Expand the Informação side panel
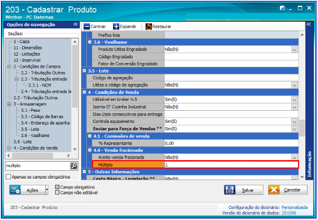This screenshot has height=220, width=318. 309,25
